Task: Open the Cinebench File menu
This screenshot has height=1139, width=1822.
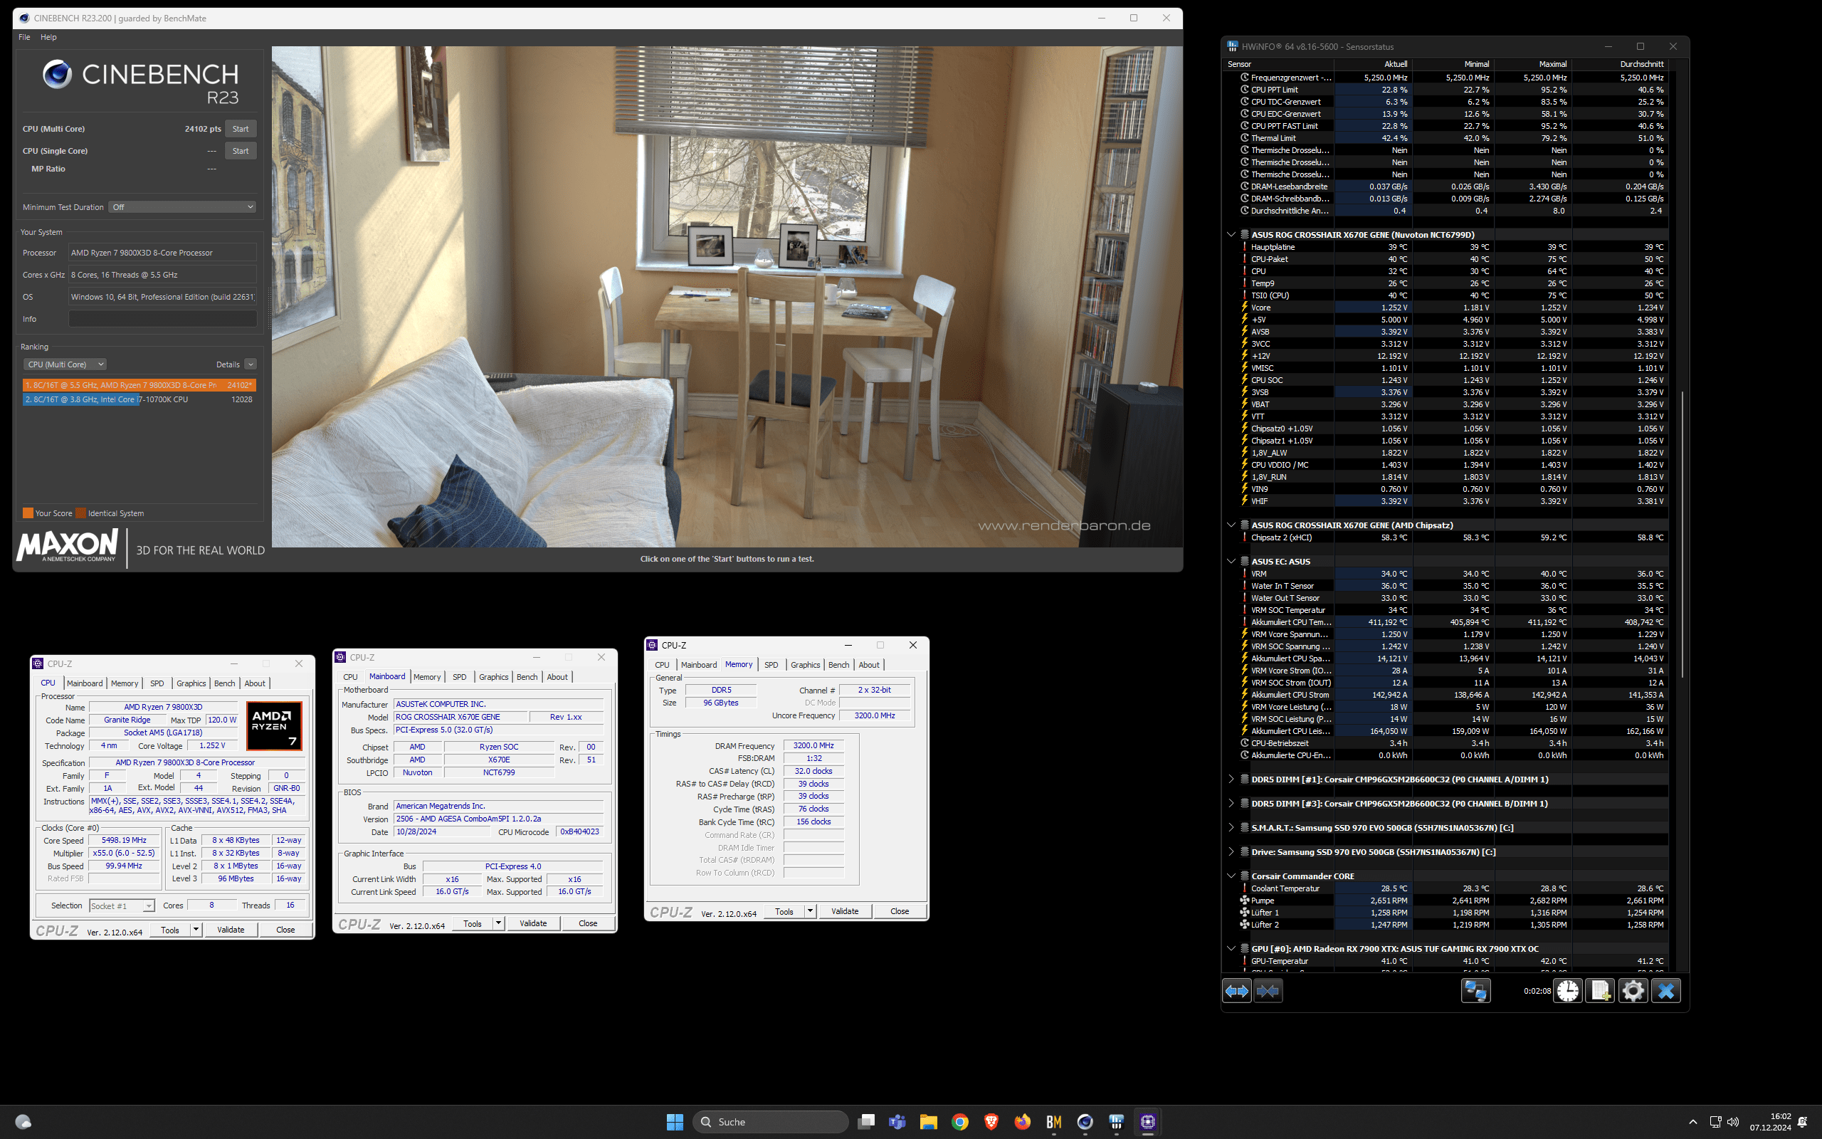Action: [24, 37]
